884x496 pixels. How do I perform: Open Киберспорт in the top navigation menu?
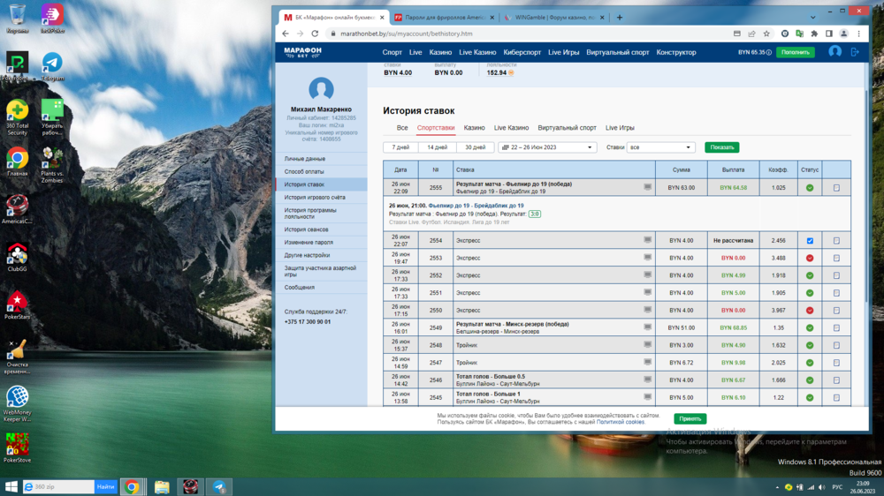pos(522,52)
